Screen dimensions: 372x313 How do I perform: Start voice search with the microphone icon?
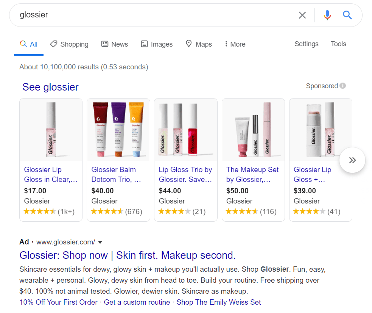tap(327, 15)
